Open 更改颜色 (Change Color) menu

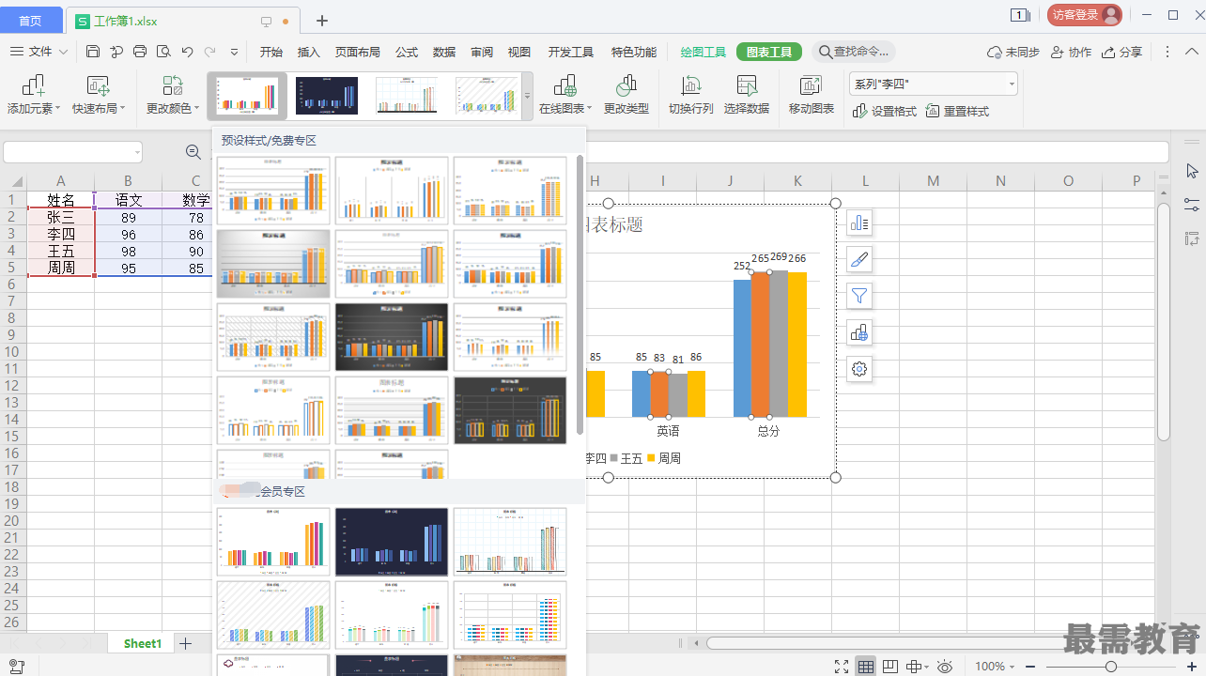pyautogui.click(x=173, y=95)
